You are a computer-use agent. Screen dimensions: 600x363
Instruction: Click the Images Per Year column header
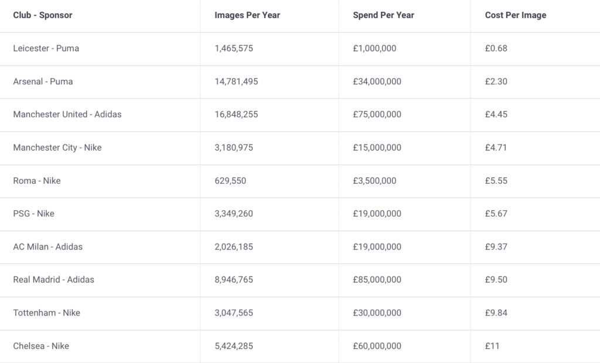click(x=247, y=15)
